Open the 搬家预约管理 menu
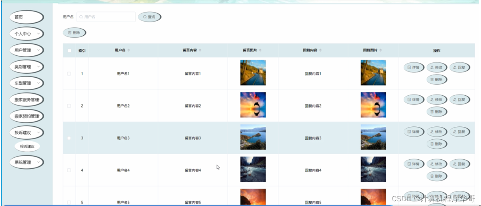Image resolution: width=481 pixels, height=206 pixels. [x=26, y=116]
